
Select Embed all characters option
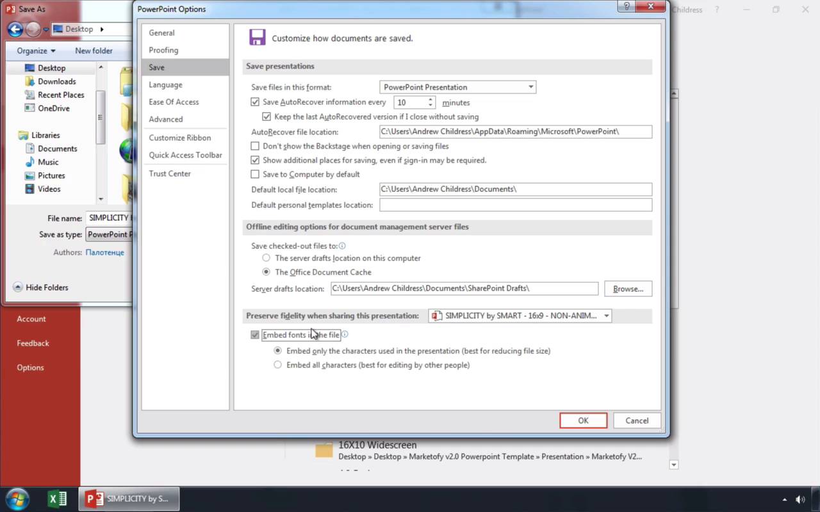point(277,365)
